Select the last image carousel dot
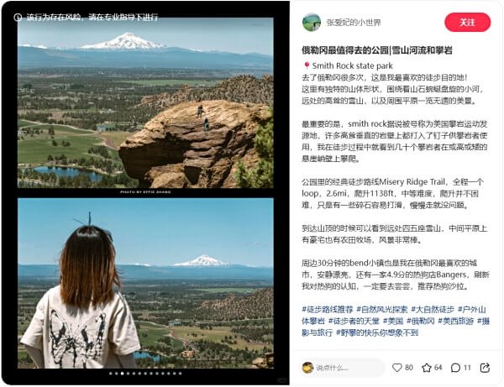Screen dimensions: 504x387 pyautogui.click(x=180, y=374)
